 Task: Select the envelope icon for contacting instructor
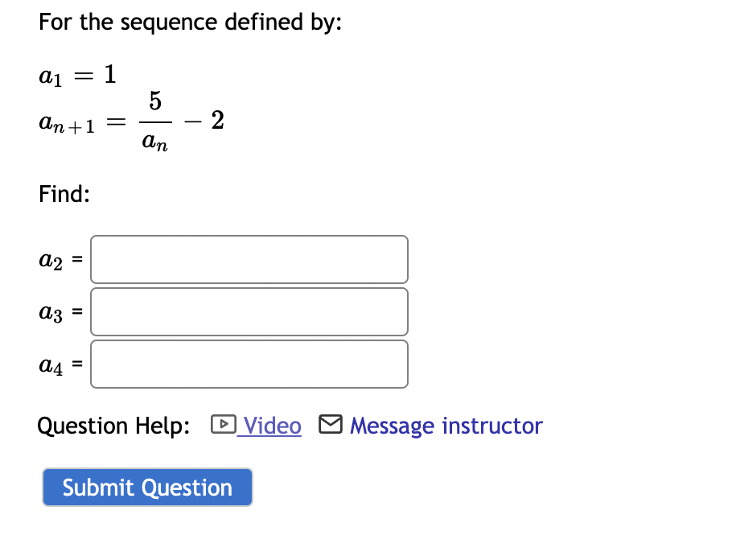click(x=330, y=425)
